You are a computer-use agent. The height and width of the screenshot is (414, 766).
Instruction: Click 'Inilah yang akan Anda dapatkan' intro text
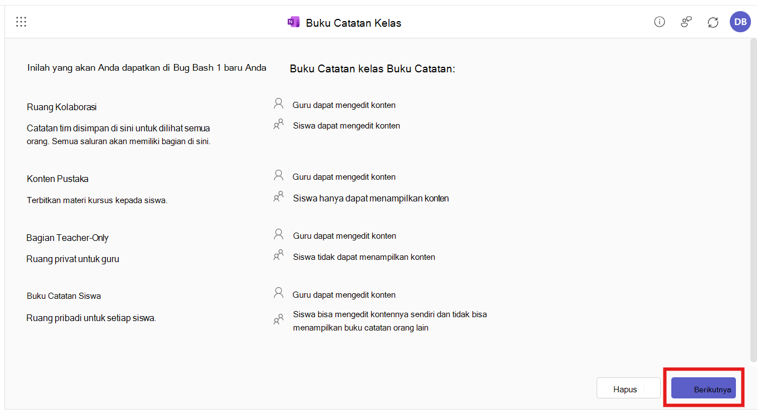click(147, 68)
